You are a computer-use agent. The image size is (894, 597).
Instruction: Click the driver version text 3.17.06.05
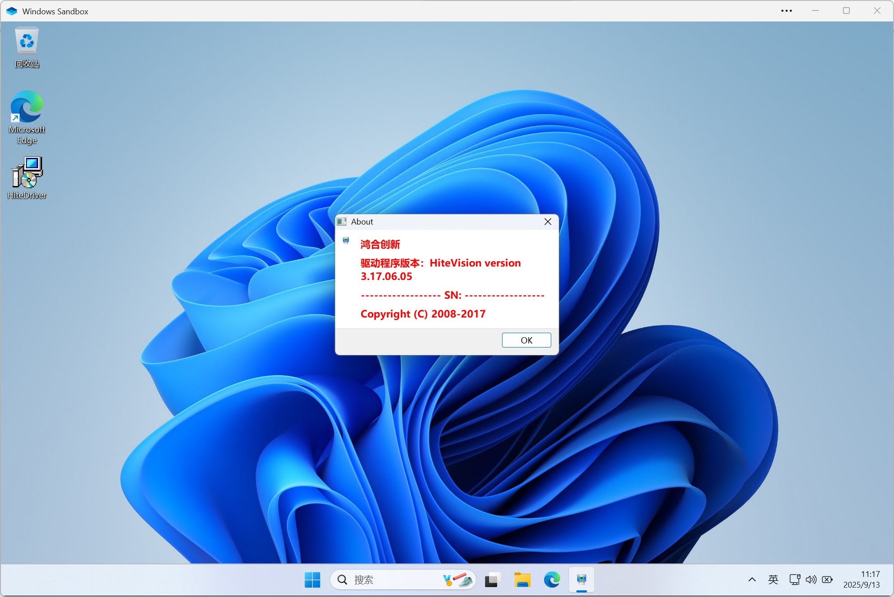click(387, 276)
